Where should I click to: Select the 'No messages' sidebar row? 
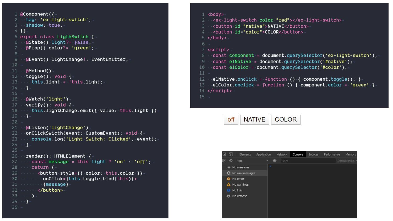(x=245, y=167)
